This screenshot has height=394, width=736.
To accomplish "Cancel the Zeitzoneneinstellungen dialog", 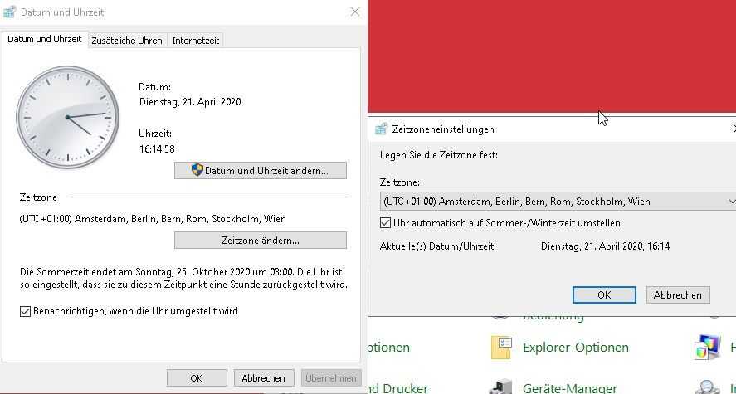I will (x=678, y=295).
